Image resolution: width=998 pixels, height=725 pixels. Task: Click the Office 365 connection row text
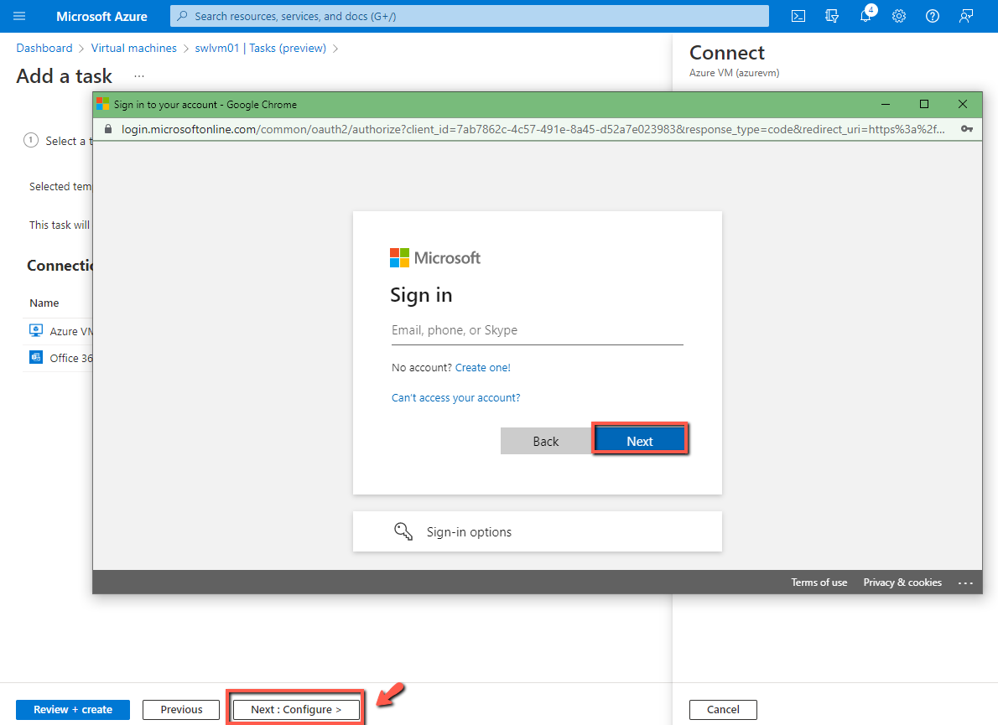(x=71, y=358)
